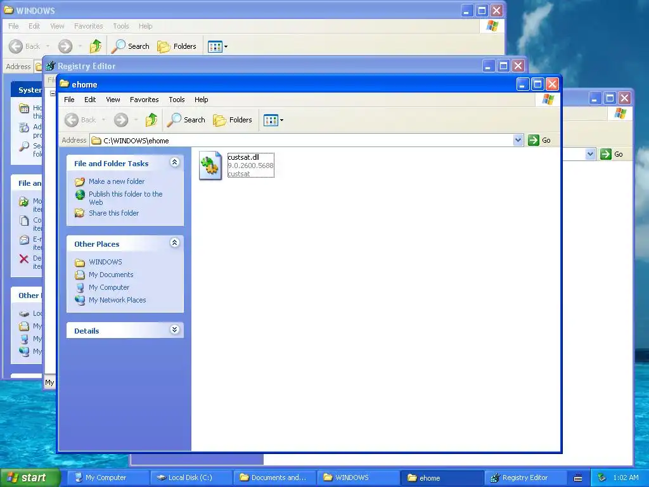
Task: Click the custsat.dll file name
Action: pyautogui.click(x=243, y=157)
